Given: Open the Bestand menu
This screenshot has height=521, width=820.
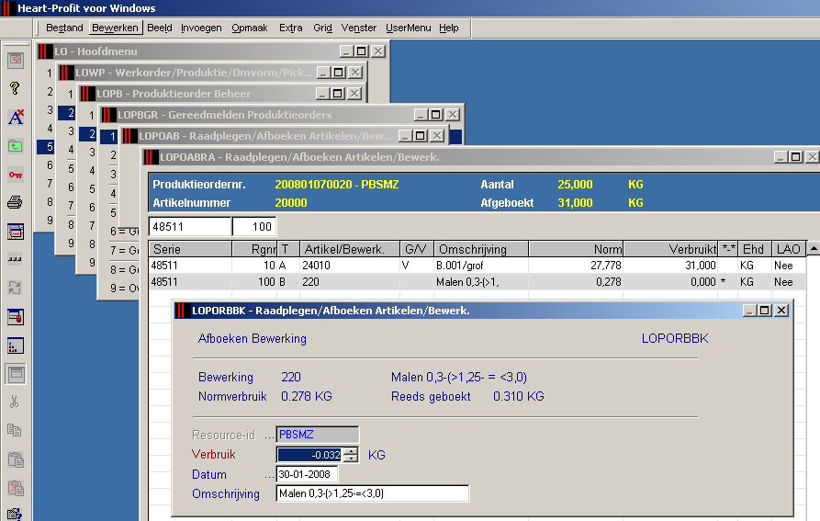Looking at the screenshot, I should point(64,28).
